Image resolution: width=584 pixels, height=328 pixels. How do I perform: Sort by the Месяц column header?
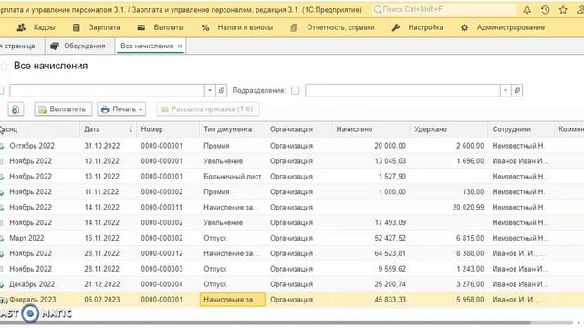[40, 129]
